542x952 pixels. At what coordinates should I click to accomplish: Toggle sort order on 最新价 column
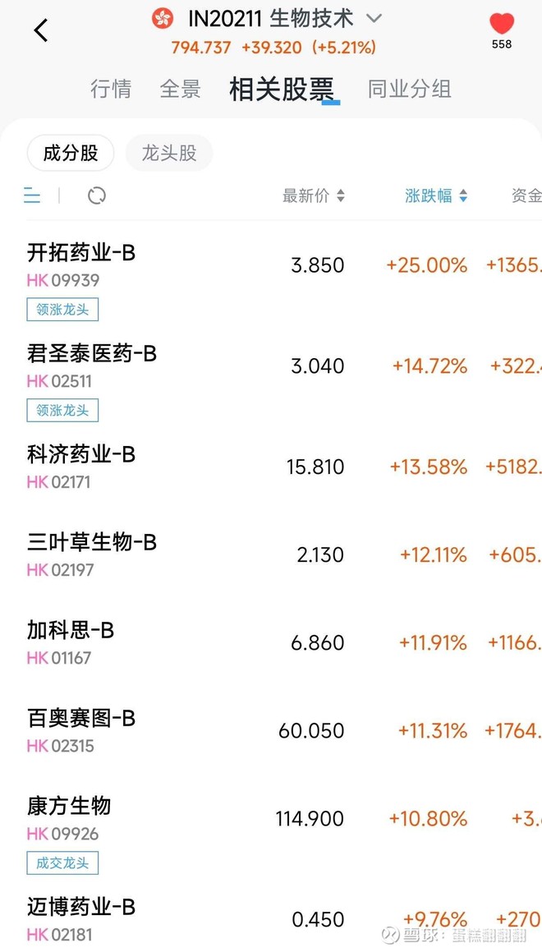[x=315, y=196]
